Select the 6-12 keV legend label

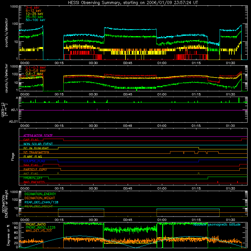pyautogui.click(x=34, y=11)
